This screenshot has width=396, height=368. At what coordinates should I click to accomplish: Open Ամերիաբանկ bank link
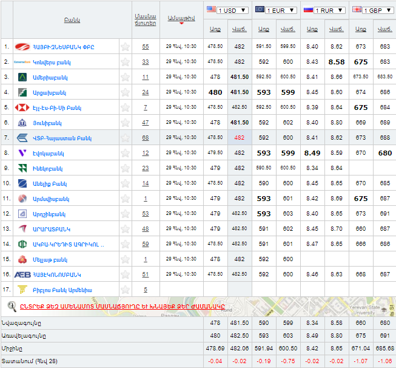point(50,77)
